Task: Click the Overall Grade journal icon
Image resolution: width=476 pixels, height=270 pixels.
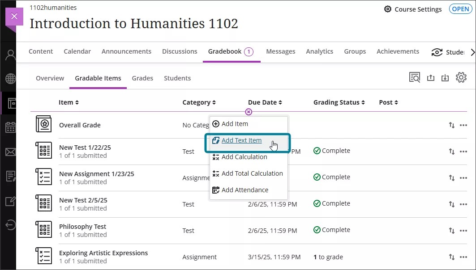Action: click(43, 125)
